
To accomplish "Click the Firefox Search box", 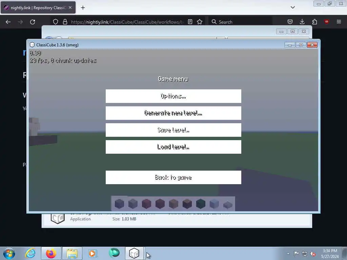I will [x=241, y=22].
